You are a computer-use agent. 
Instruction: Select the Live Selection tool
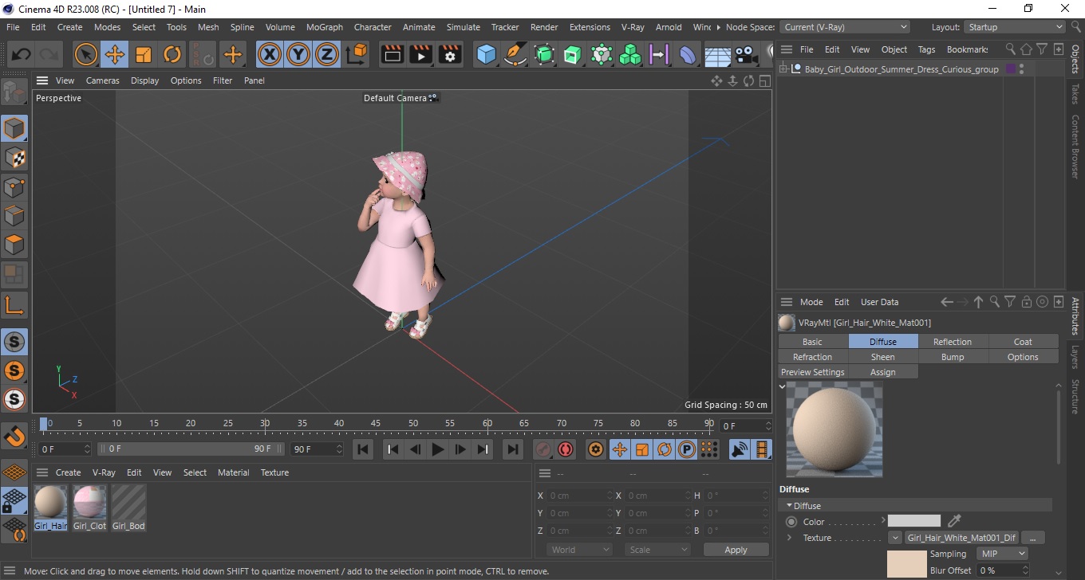coord(86,54)
